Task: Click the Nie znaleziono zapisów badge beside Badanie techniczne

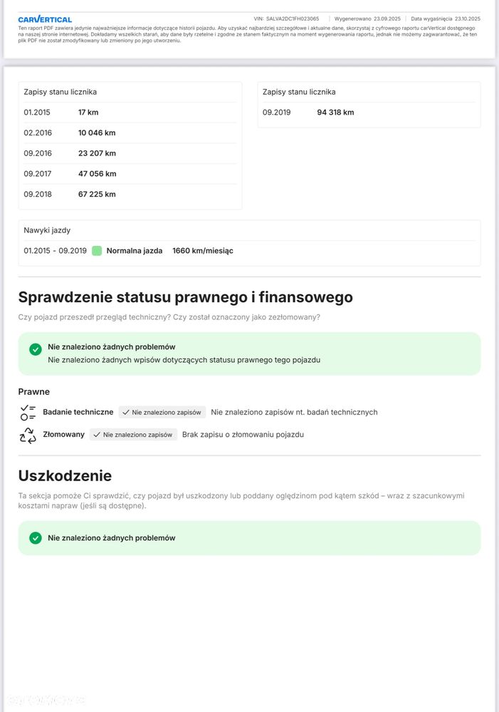Action: coord(162,412)
